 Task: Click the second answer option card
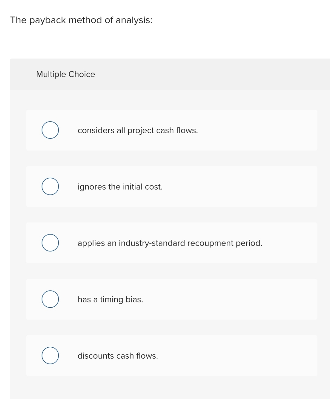(171, 186)
